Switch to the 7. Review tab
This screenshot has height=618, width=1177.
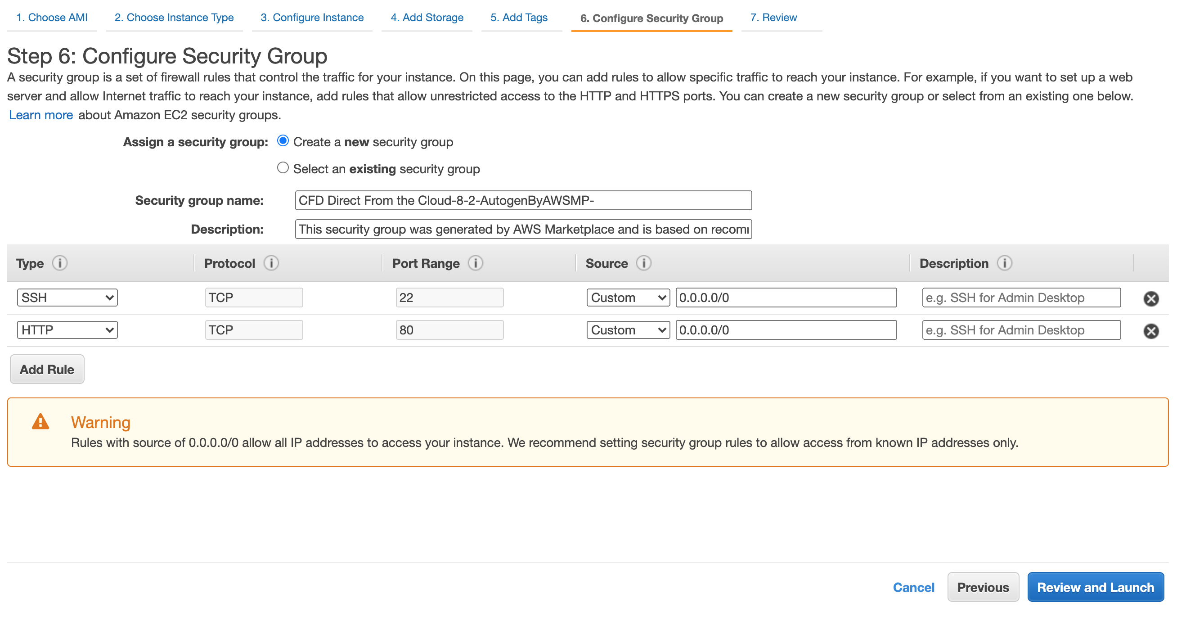[x=773, y=18]
